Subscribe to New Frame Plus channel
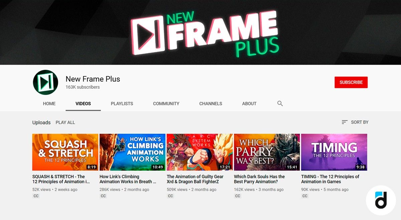The width and height of the screenshot is (401, 220). coord(351,82)
